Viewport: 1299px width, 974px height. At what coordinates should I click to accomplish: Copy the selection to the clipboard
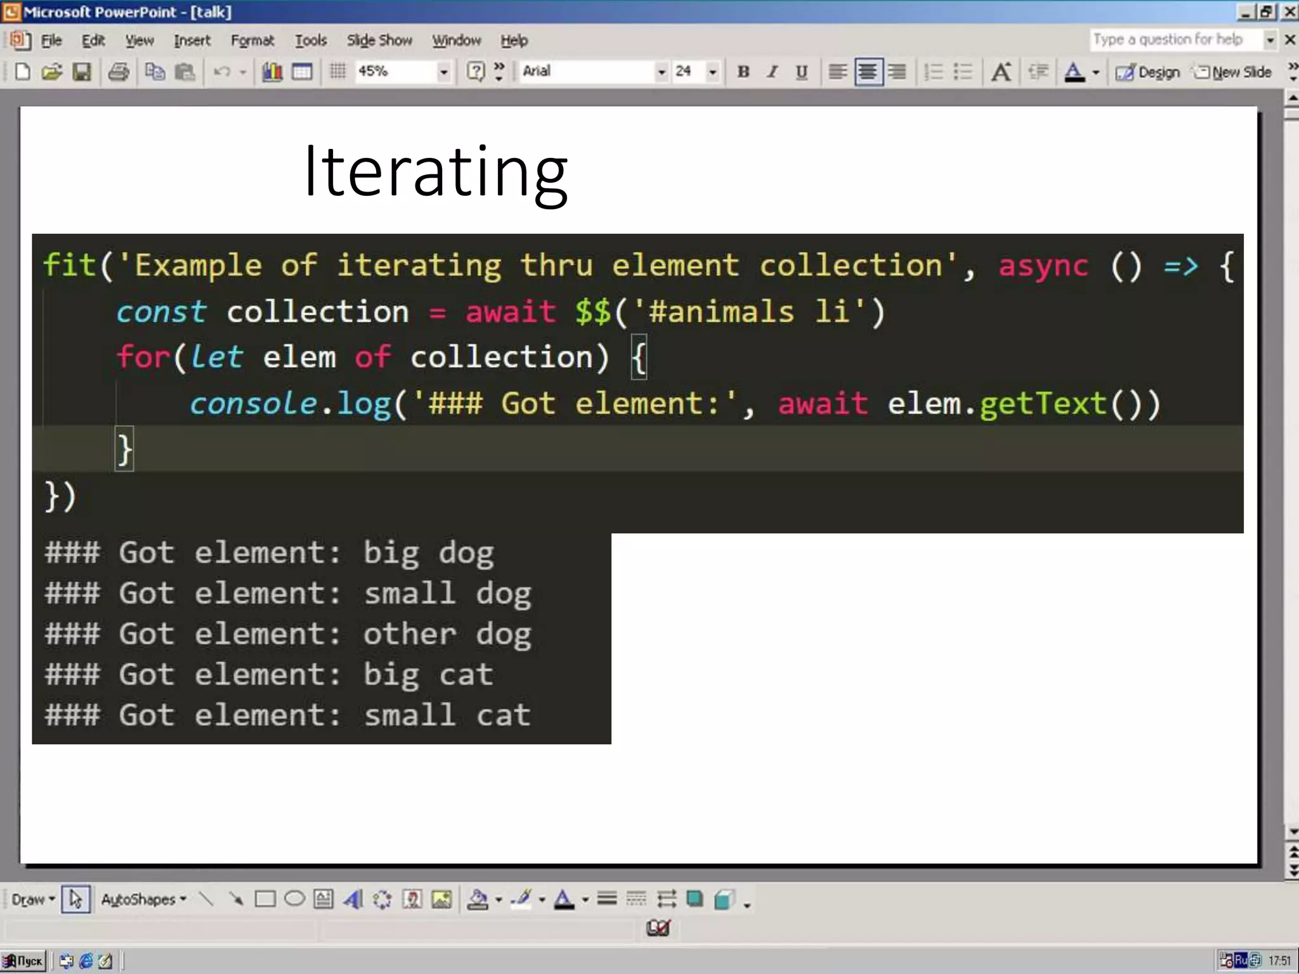(155, 72)
